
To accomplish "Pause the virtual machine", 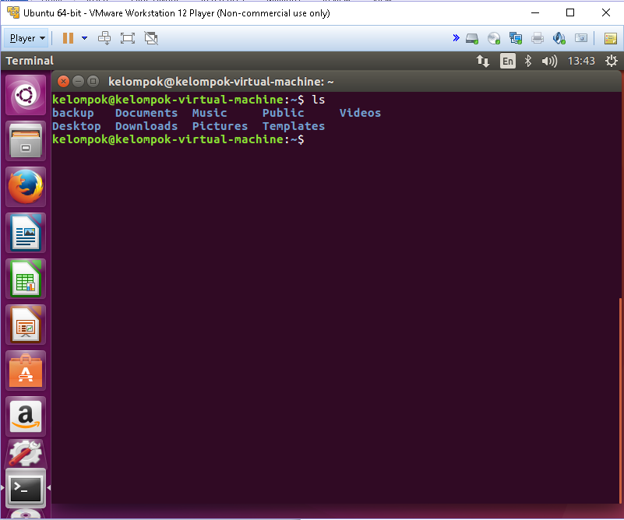I will [x=68, y=38].
